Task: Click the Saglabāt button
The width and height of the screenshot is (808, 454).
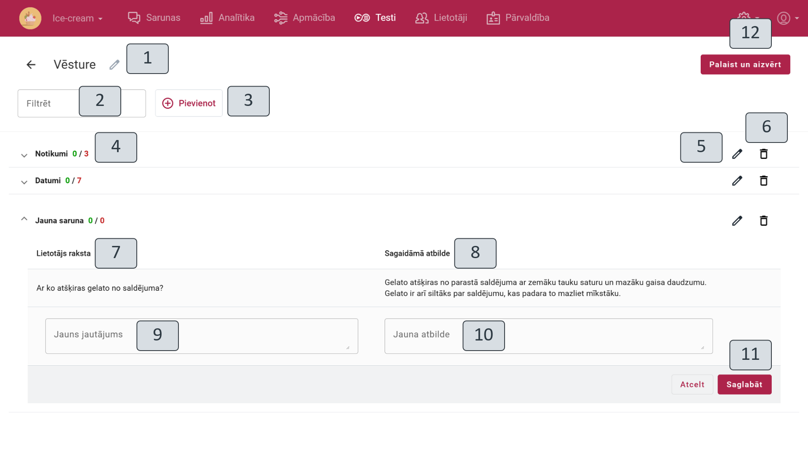Action: pyautogui.click(x=744, y=385)
